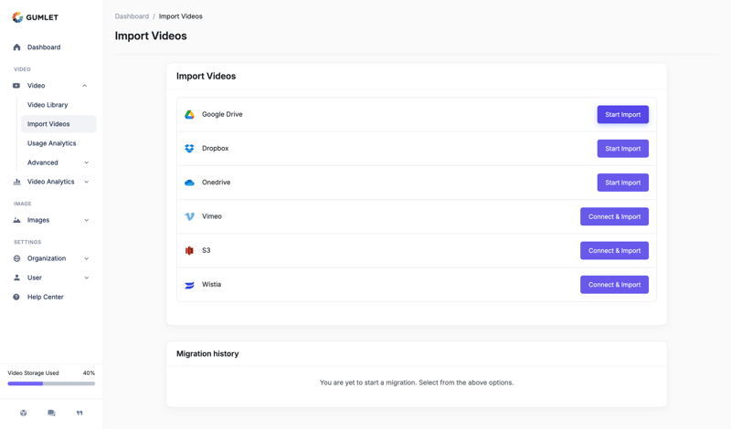Start Import for Onedrive

tap(623, 183)
